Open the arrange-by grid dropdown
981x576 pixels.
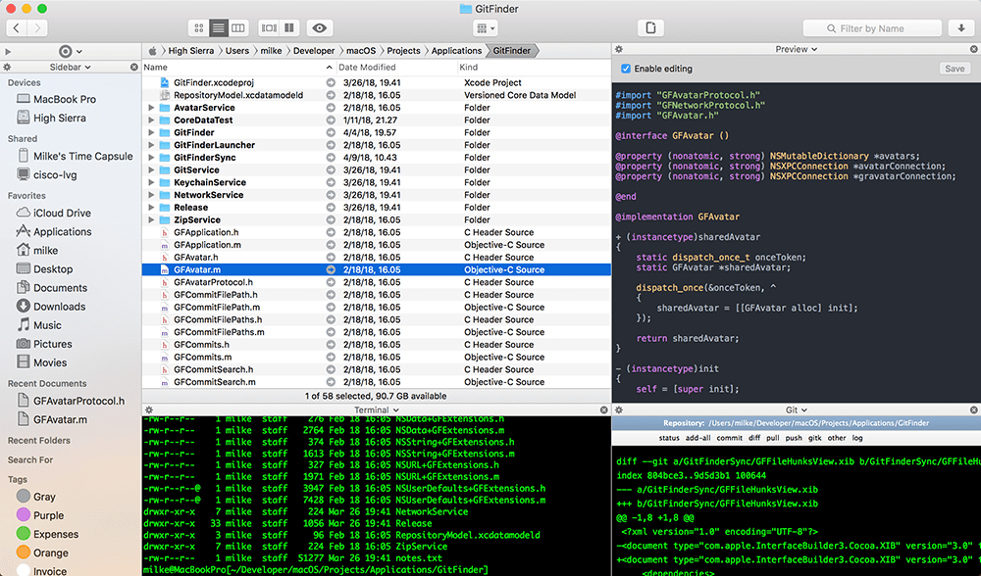point(486,28)
